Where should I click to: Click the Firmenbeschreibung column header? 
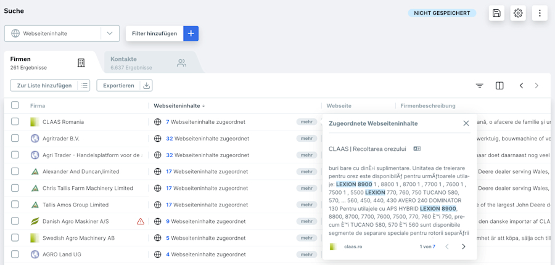pyautogui.click(x=428, y=106)
